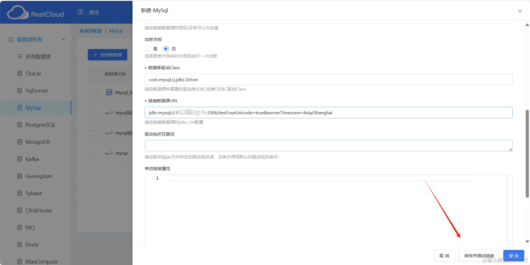The image size is (530, 265).
Task: Open the MySql breadcrumb link
Action: click(115, 31)
